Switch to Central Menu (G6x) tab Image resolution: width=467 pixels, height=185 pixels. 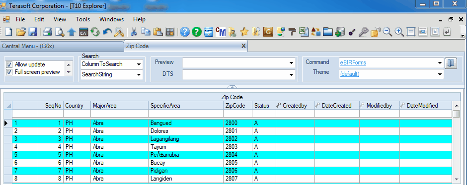pyautogui.click(x=62, y=46)
